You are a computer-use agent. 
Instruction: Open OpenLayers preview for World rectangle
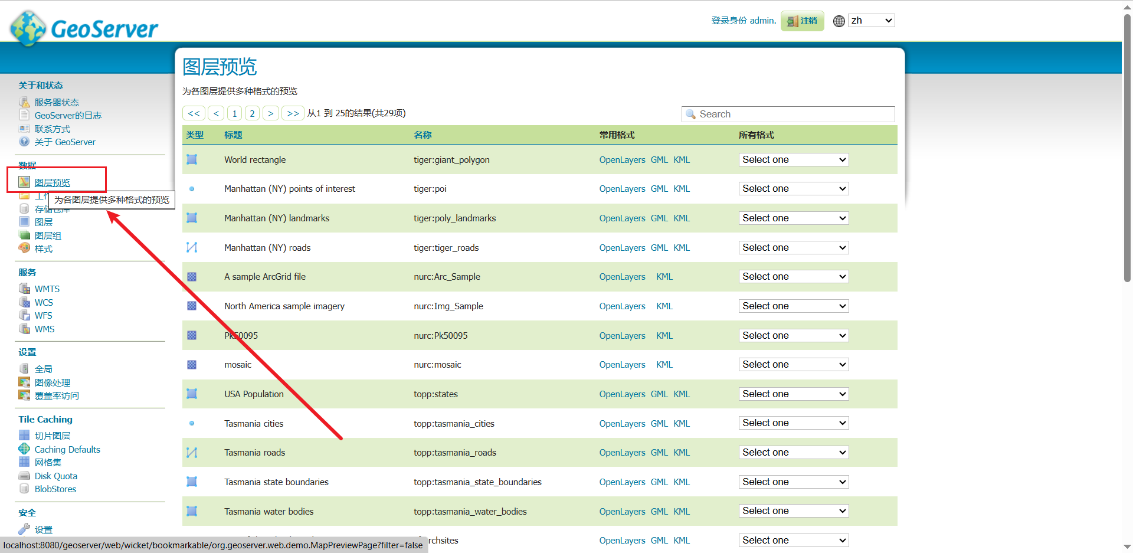click(x=622, y=159)
